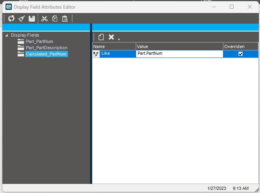Delete the attribute with the X icon
This screenshot has width=260, height=193.
pyautogui.click(x=111, y=37)
